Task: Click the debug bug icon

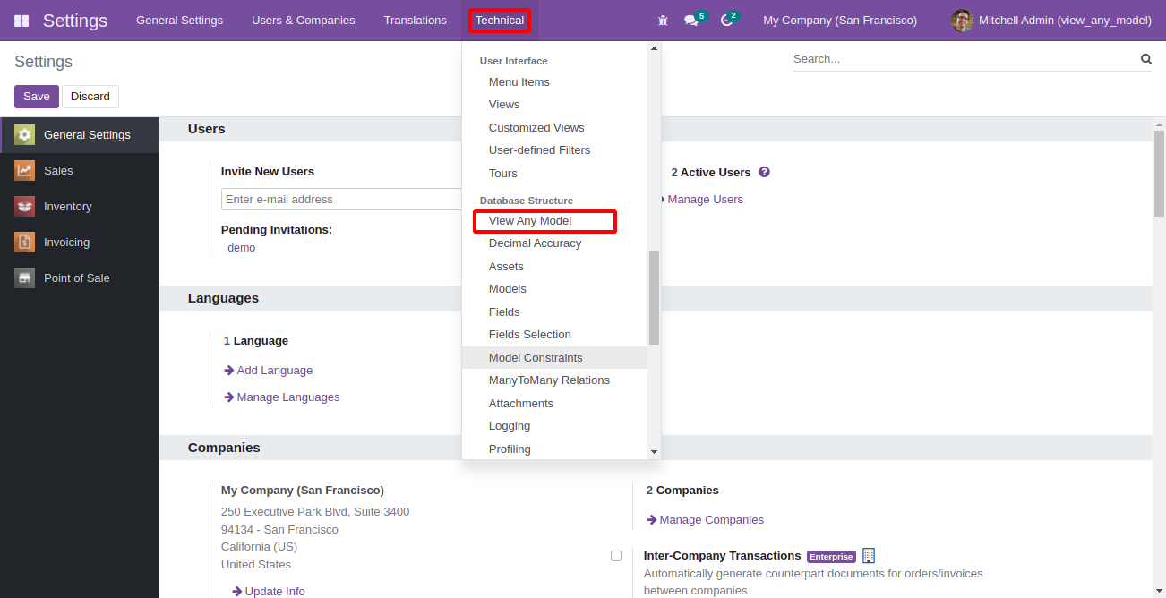Action: pos(663,20)
